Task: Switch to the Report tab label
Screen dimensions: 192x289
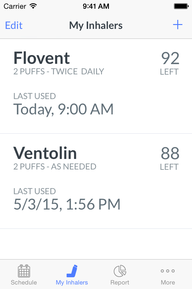Action: click(120, 282)
